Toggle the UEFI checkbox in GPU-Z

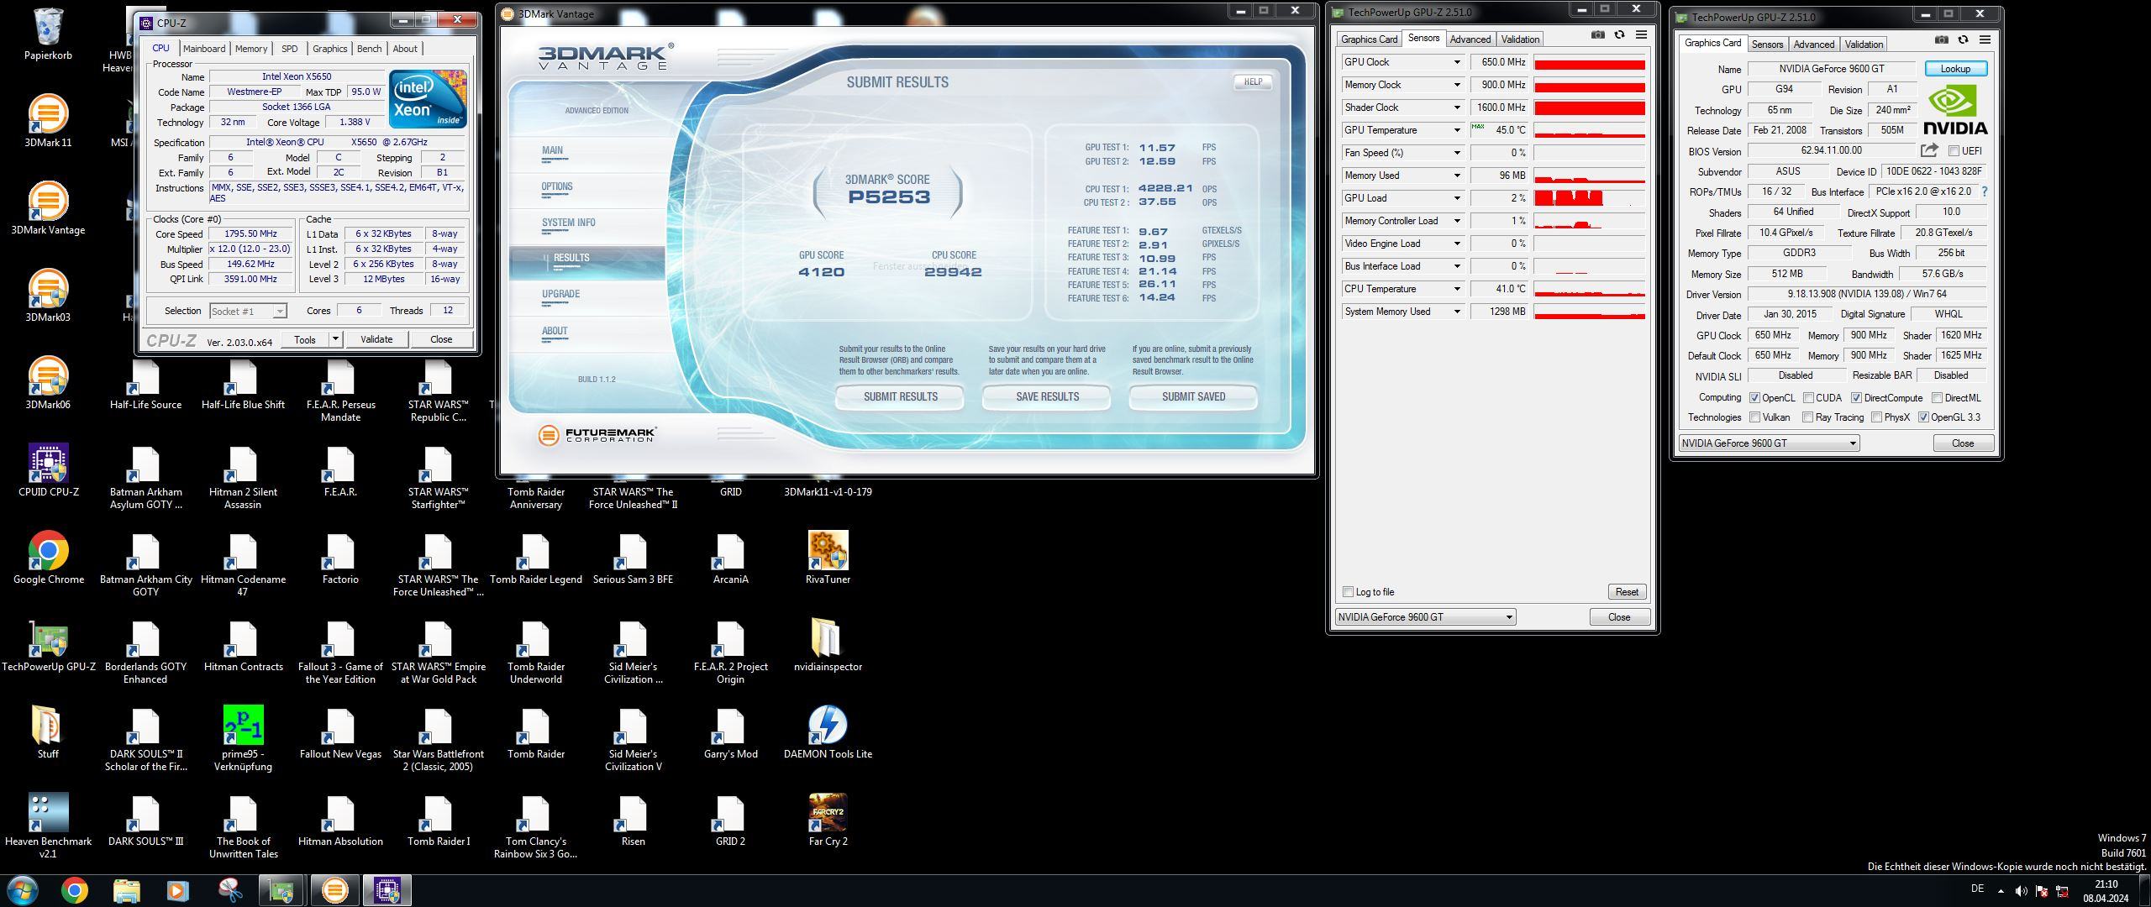click(x=1954, y=151)
